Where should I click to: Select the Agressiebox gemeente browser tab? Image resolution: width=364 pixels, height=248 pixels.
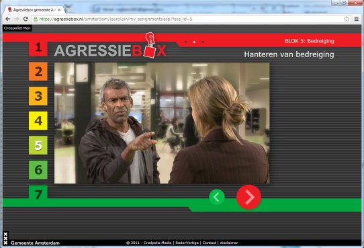point(34,10)
